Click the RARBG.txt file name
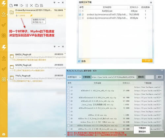The width and height of the screenshot is (165, 138). 107,11
